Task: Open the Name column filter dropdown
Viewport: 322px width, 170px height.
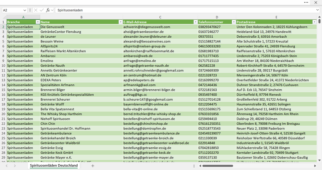Action: tap(120, 22)
